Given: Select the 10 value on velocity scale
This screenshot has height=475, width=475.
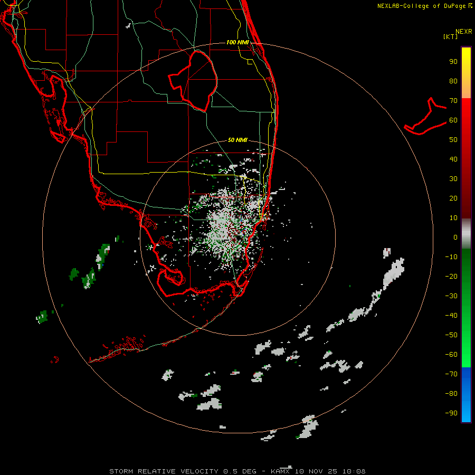Looking at the screenshot, I should pos(453,218).
